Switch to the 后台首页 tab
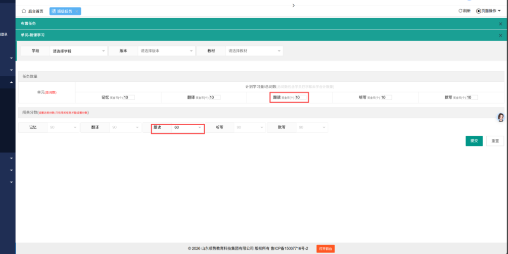508x254 pixels. [35, 11]
